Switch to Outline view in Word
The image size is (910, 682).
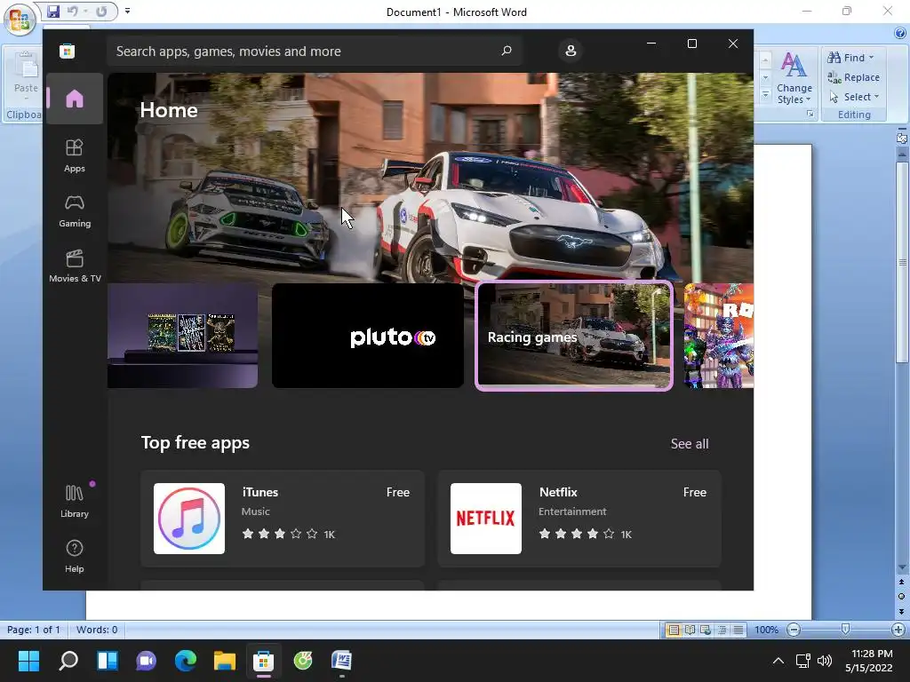722,630
